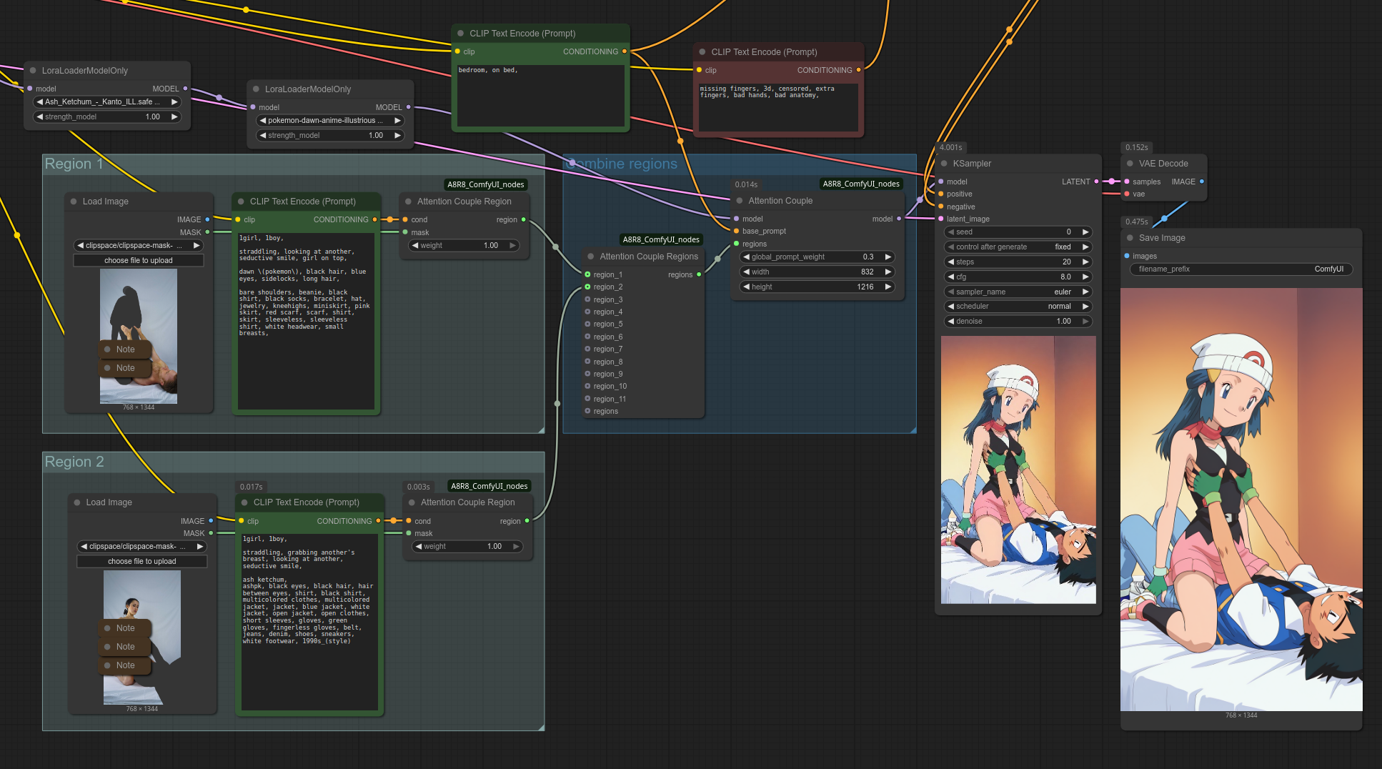Increase KSampler seed with right arrow
The width and height of the screenshot is (1382, 769).
click(1085, 232)
